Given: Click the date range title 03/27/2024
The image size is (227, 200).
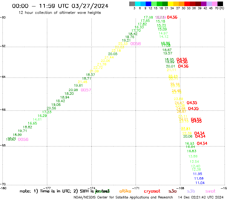Looking at the screenshot, I should pos(60,6).
